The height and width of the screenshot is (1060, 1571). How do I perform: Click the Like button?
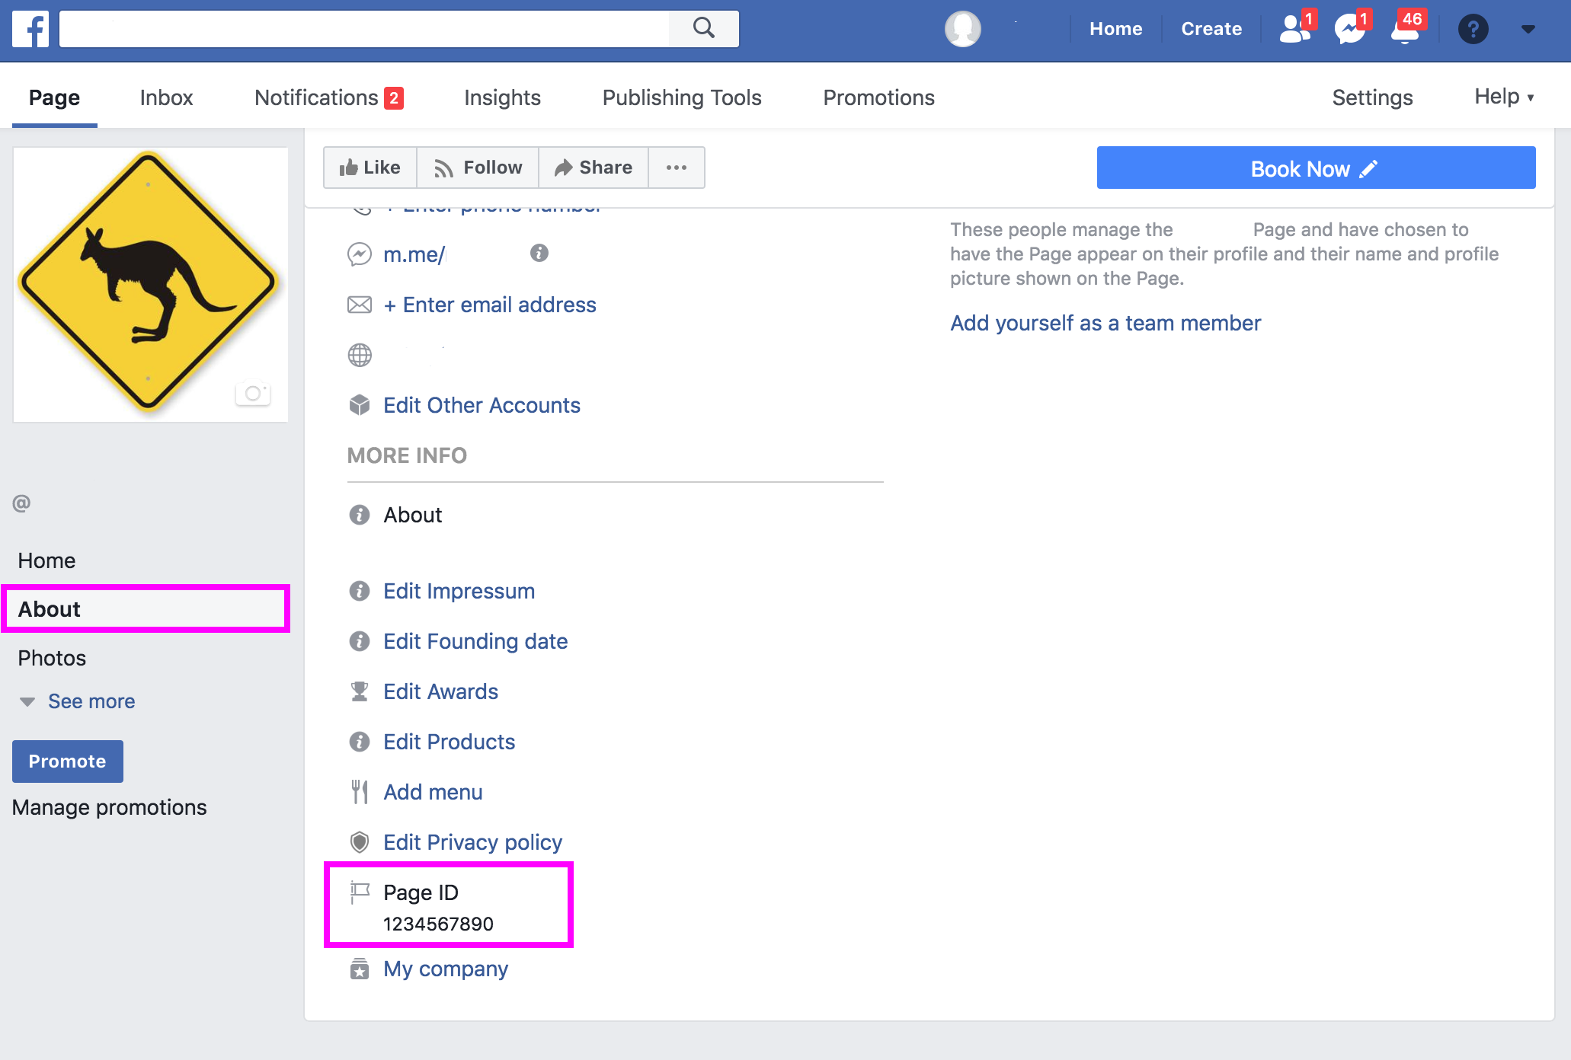[x=370, y=168]
